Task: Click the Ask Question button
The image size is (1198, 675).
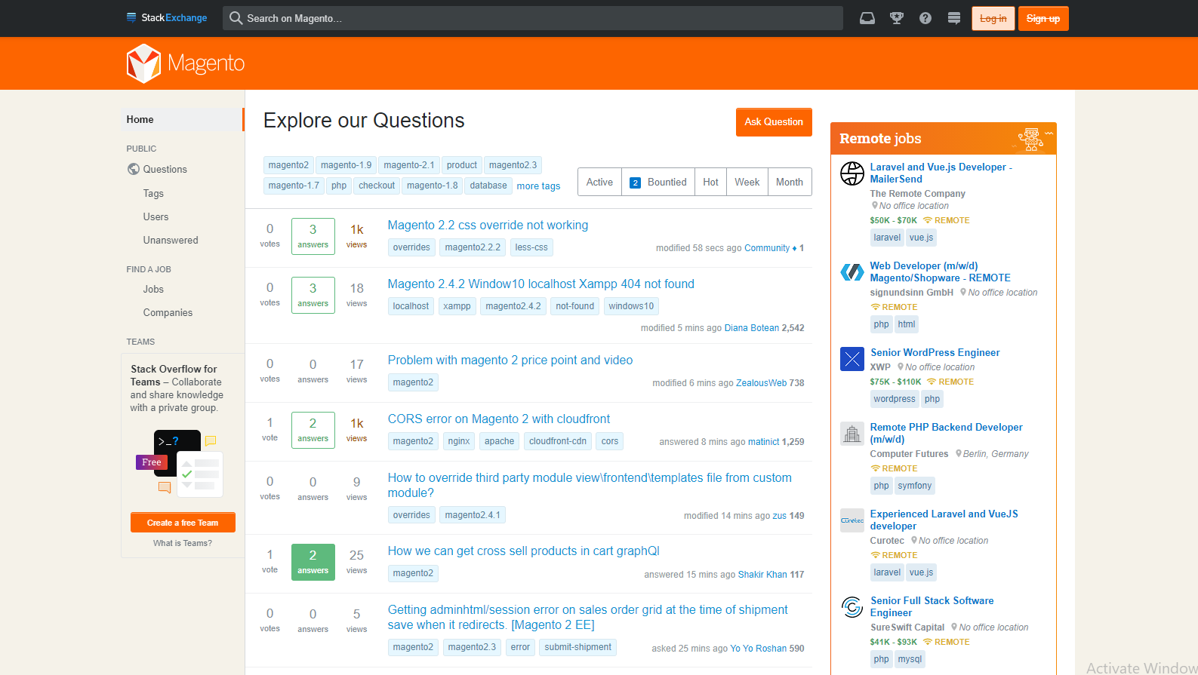Action: (774, 122)
